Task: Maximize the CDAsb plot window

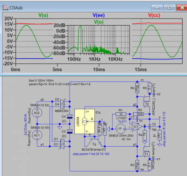Action: tap(170, 7)
